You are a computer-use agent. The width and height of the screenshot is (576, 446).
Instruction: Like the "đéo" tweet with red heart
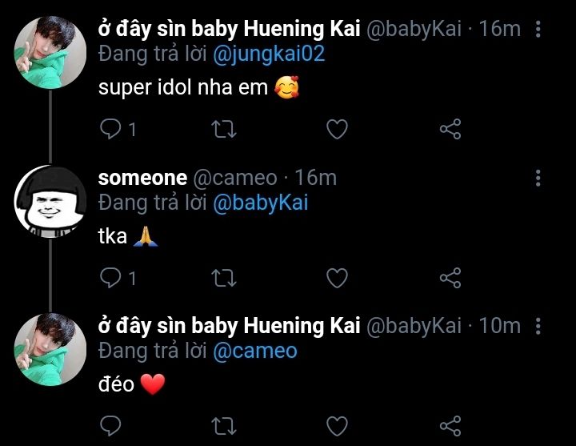click(338, 425)
